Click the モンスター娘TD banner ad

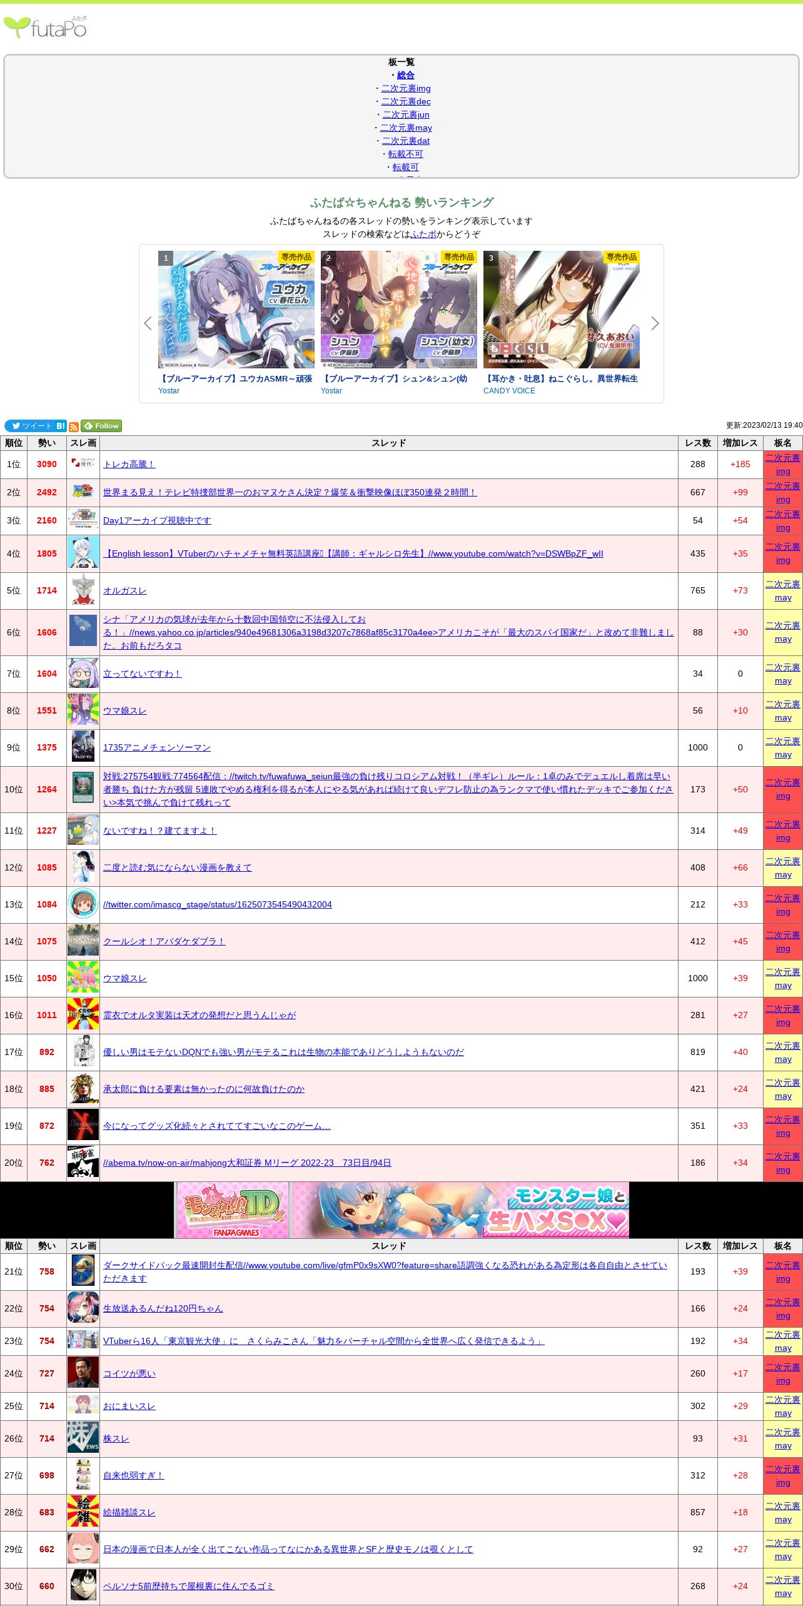click(402, 1210)
